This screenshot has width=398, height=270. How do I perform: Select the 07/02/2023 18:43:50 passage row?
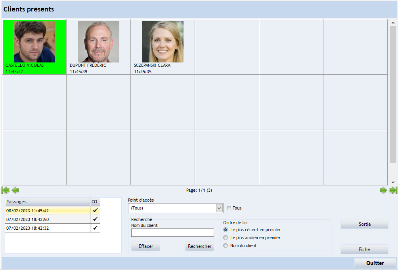(x=48, y=219)
